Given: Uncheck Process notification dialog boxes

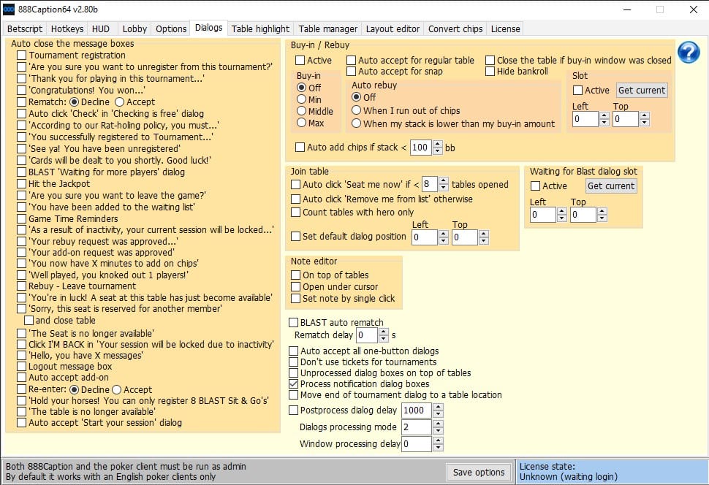Looking at the screenshot, I should pyautogui.click(x=293, y=384).
